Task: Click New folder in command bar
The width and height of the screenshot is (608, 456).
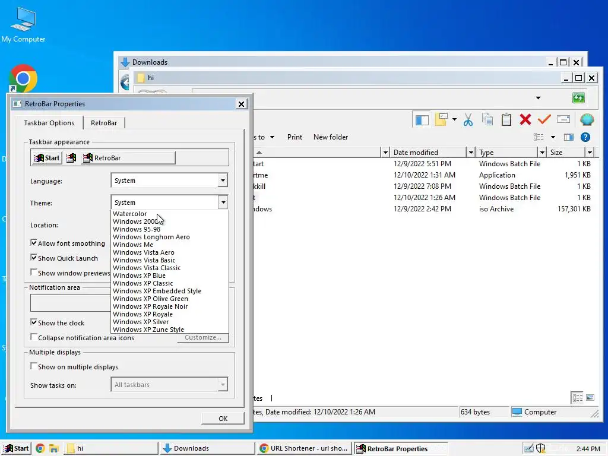Action: coord(331,137)
